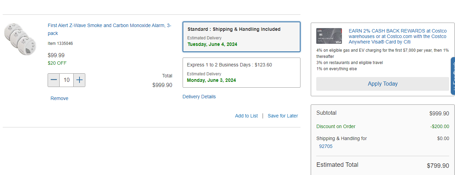Decrease quantity with the minus button

pyautogui.click(x=54, y=80)
